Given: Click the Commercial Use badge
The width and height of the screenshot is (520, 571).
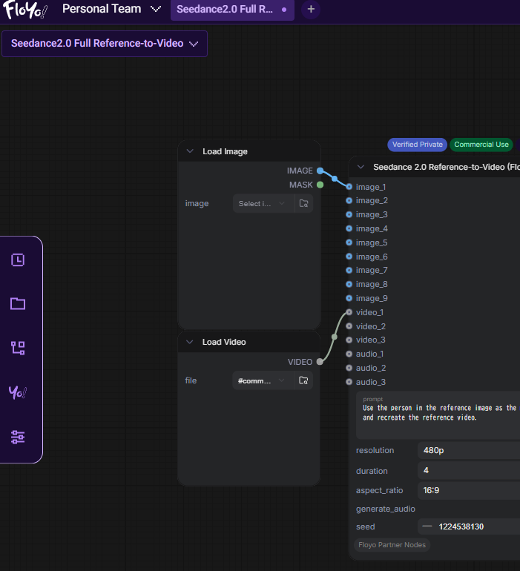Looking at the screenshot, I should (481, 145).
